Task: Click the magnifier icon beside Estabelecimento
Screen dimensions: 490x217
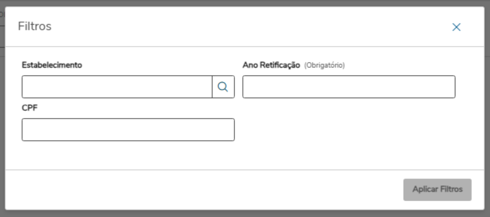Action: [223, 87]
